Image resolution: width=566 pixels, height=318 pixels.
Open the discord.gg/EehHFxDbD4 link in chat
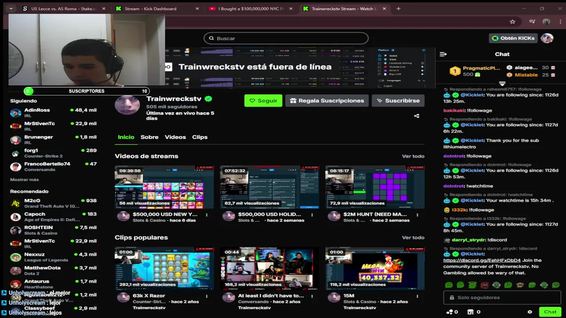coord(482,261)
